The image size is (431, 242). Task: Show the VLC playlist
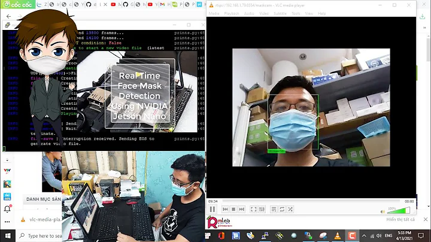coord(274,209)
